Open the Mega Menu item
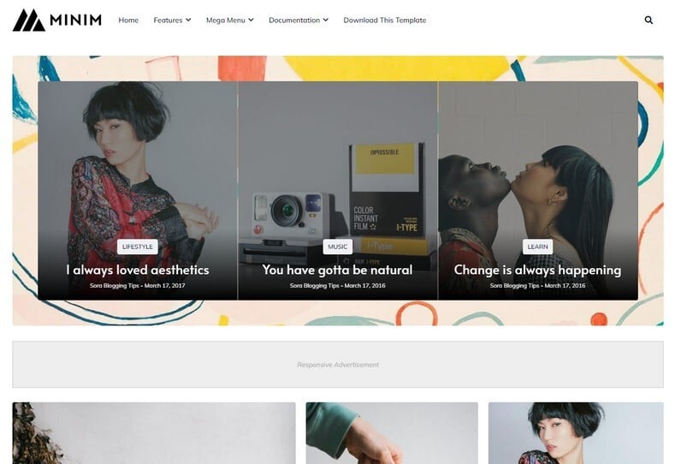 tap(226, 21)
